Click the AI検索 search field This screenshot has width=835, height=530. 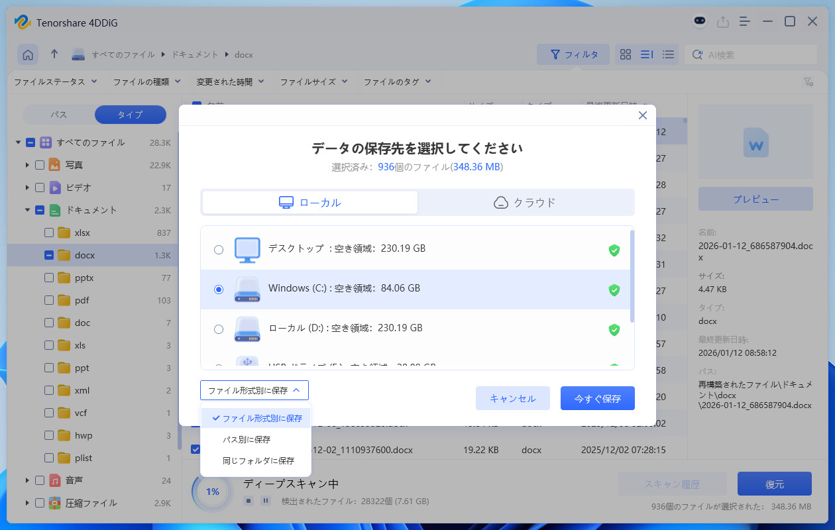pyautogui.click(x=751, y=54)
